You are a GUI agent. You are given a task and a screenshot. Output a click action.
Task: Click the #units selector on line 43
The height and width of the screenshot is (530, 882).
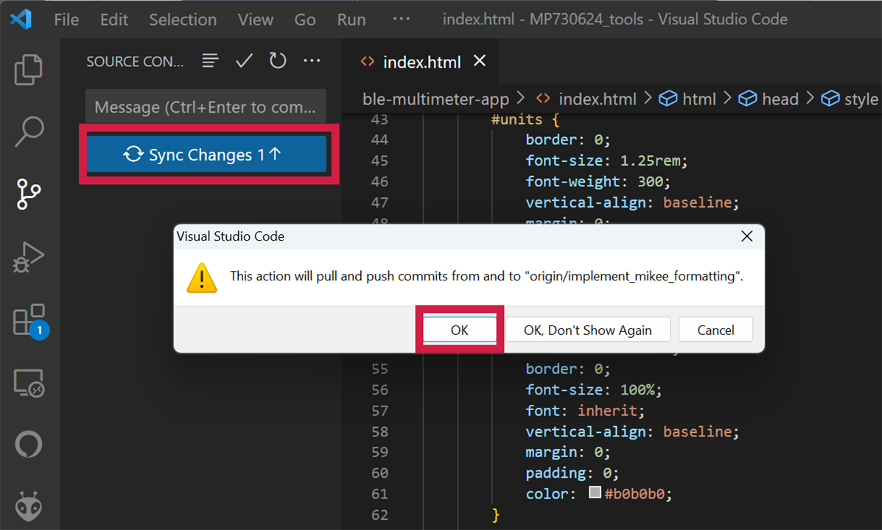pyautogui.click(x=517, y=120)
